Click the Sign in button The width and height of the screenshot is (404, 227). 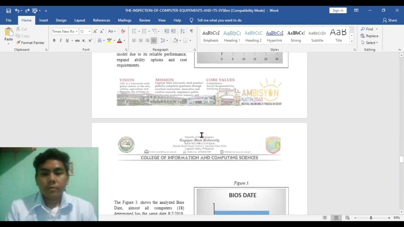[338, 10]
